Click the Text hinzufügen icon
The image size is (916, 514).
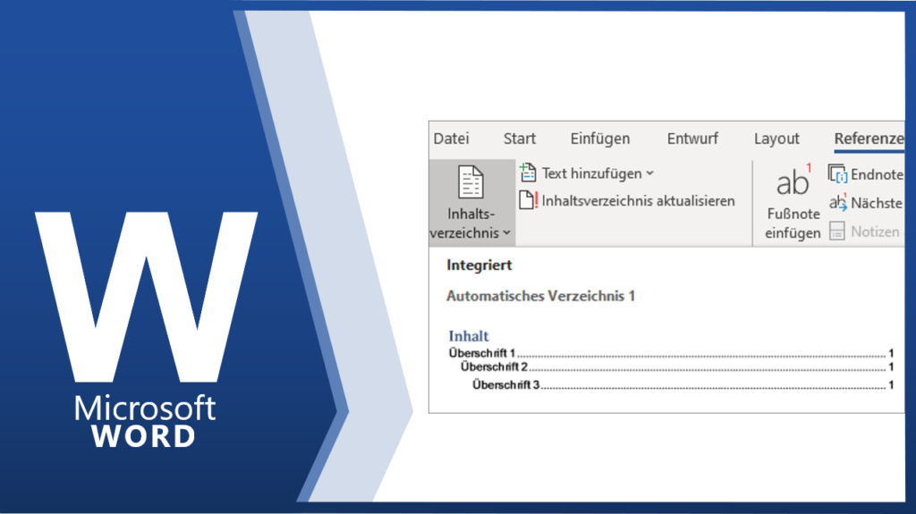tap(528, 173)
